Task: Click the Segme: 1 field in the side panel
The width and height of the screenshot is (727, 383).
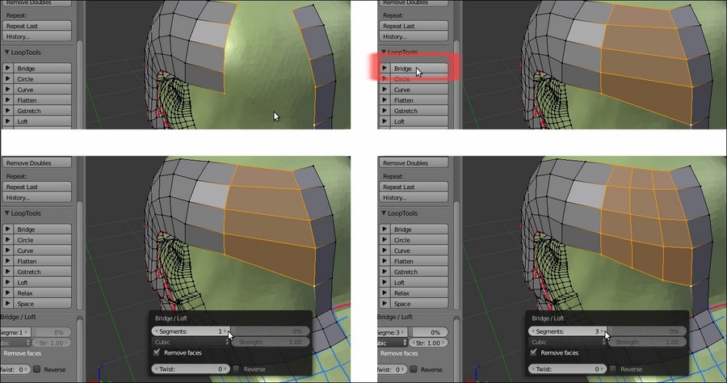Action: pos(15,332)
